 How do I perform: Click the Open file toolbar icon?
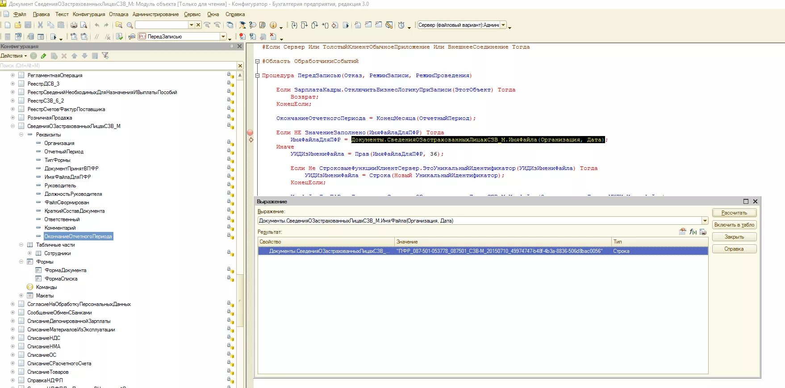pos(18,25)
